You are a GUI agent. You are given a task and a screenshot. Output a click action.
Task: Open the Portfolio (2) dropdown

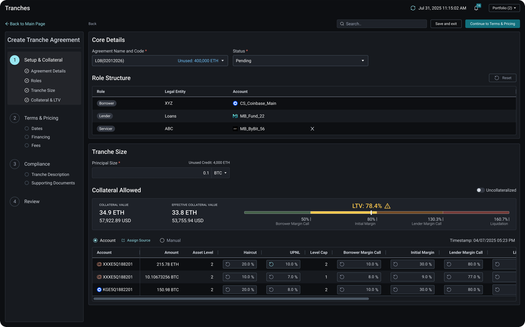pyautogui.click(x=504, y=8)
